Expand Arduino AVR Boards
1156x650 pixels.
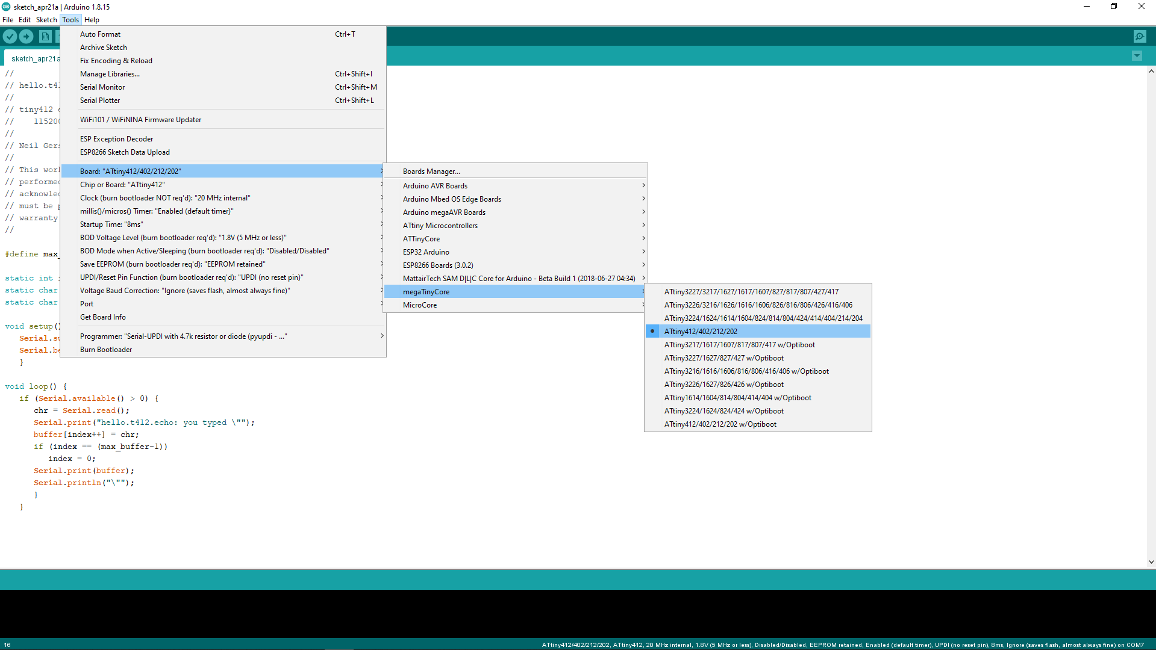(515, 186)
